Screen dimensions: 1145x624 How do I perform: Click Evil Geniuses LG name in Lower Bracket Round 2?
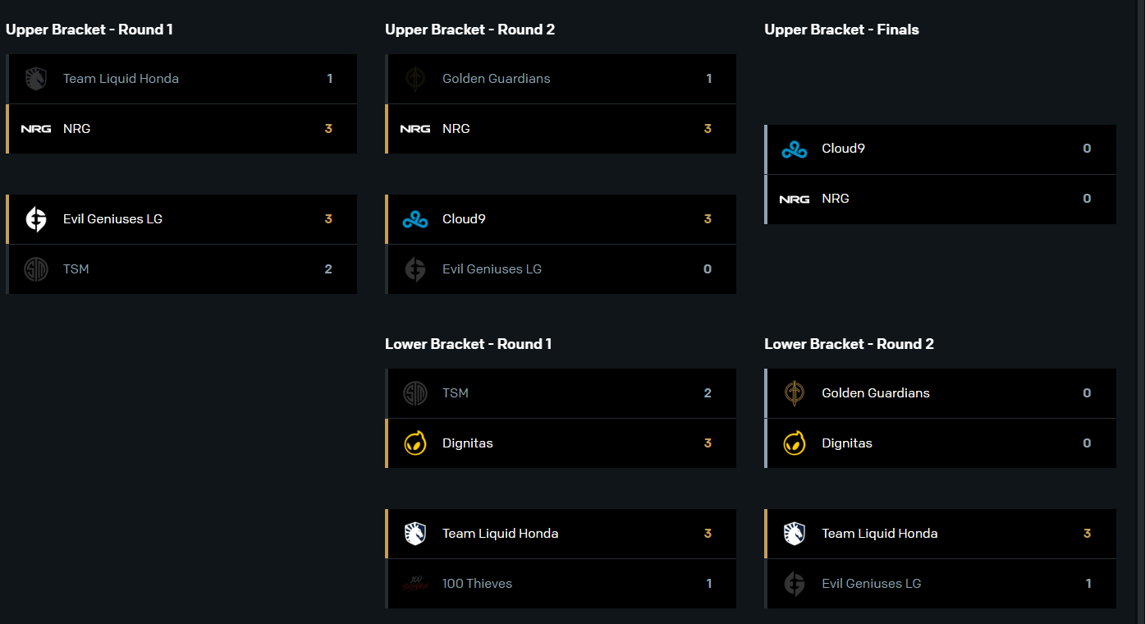point(872,584)
